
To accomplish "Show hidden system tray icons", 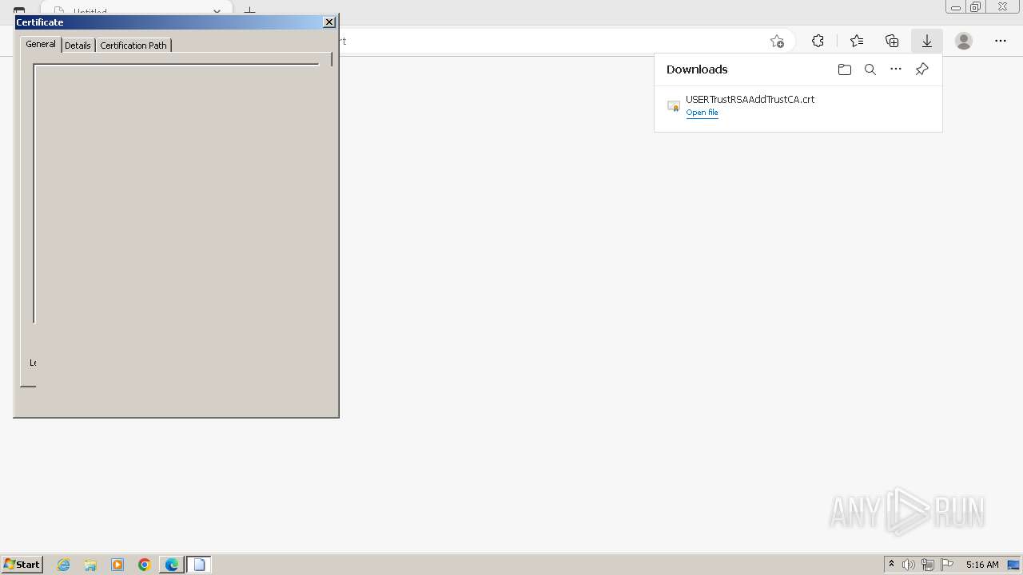I will [892, 565].
